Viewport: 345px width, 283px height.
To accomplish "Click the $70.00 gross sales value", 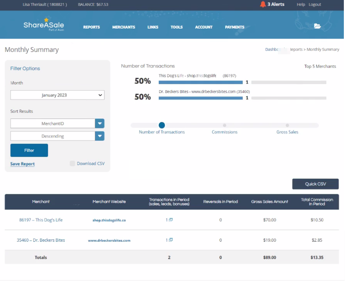I will pos(270,220).
